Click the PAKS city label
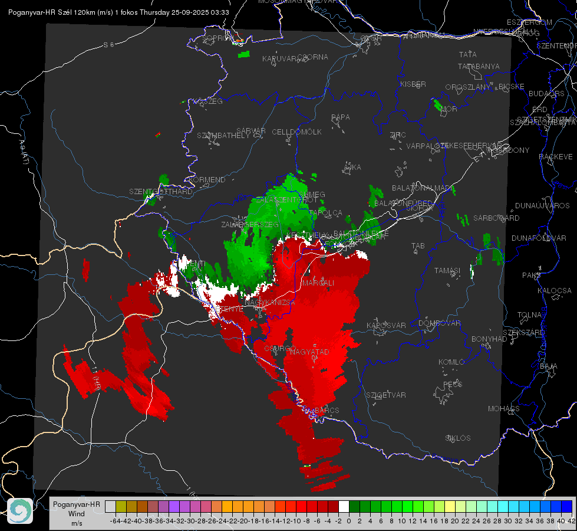577x531 pixels. click(x=531, y=276)
